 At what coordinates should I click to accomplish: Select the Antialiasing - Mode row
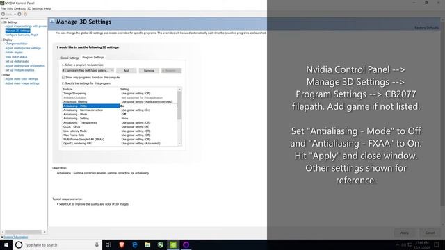point(120,114)
